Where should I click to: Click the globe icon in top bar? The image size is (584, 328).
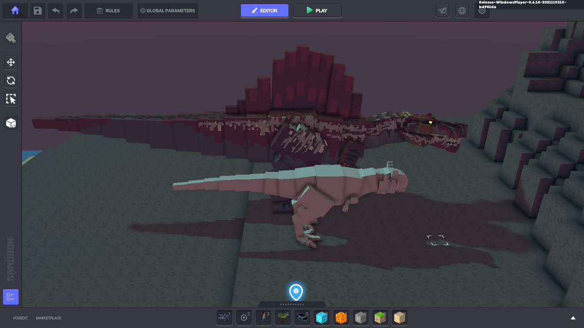pos(462,11)
